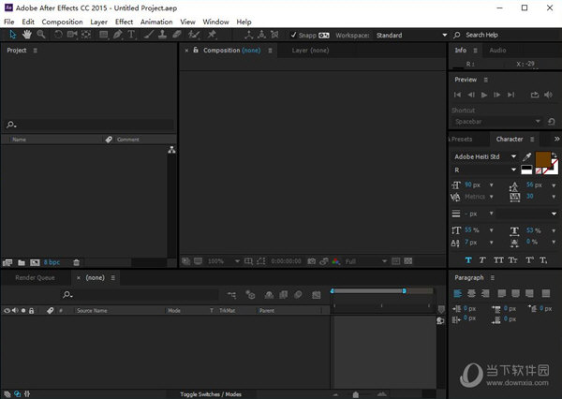
Task: Select the Pan Behind anchor tool
Action: coord(86,35)
